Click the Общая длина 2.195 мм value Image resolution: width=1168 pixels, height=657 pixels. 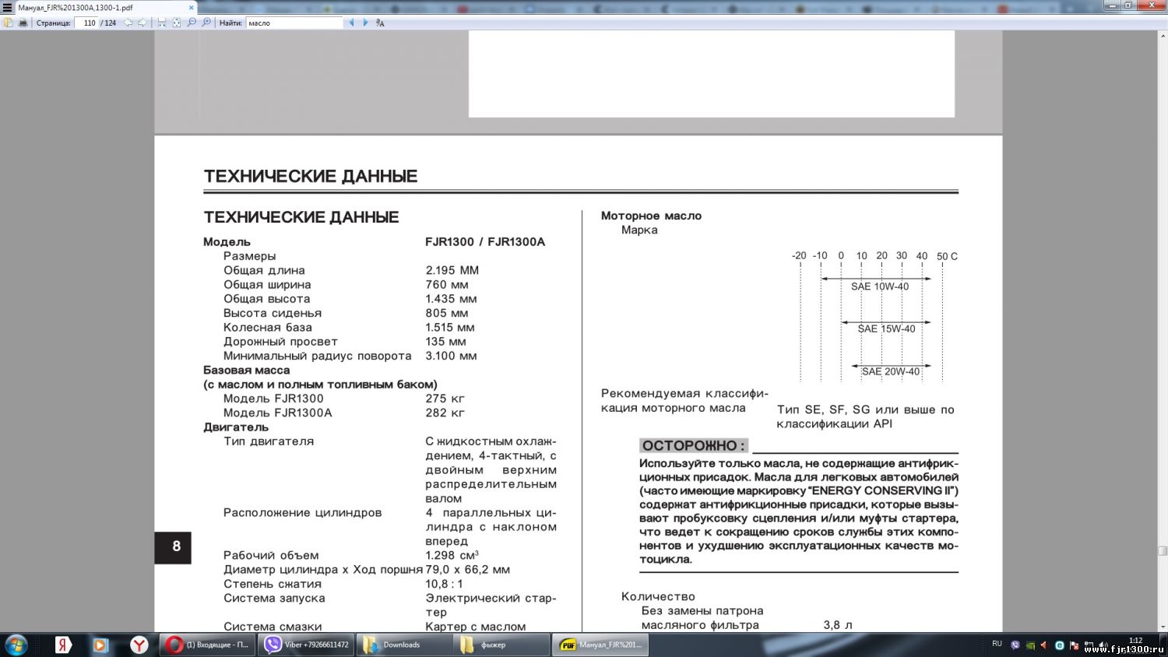(452, 270)
